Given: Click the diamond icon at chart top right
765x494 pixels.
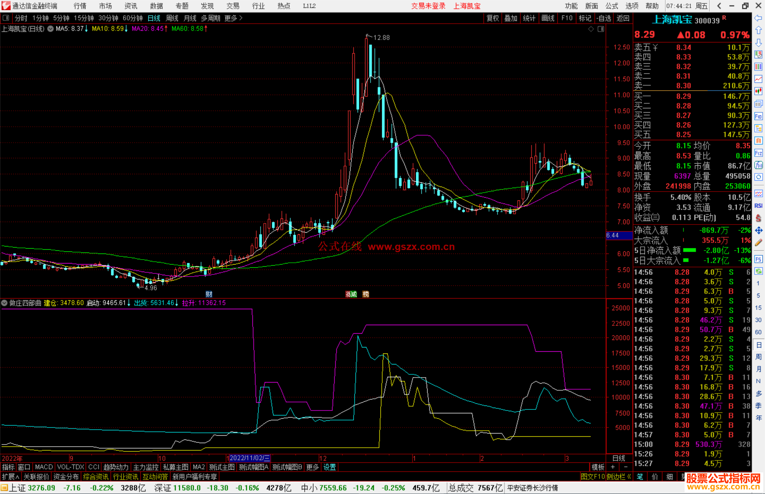Looking at the screenshot, I should 591,29.
